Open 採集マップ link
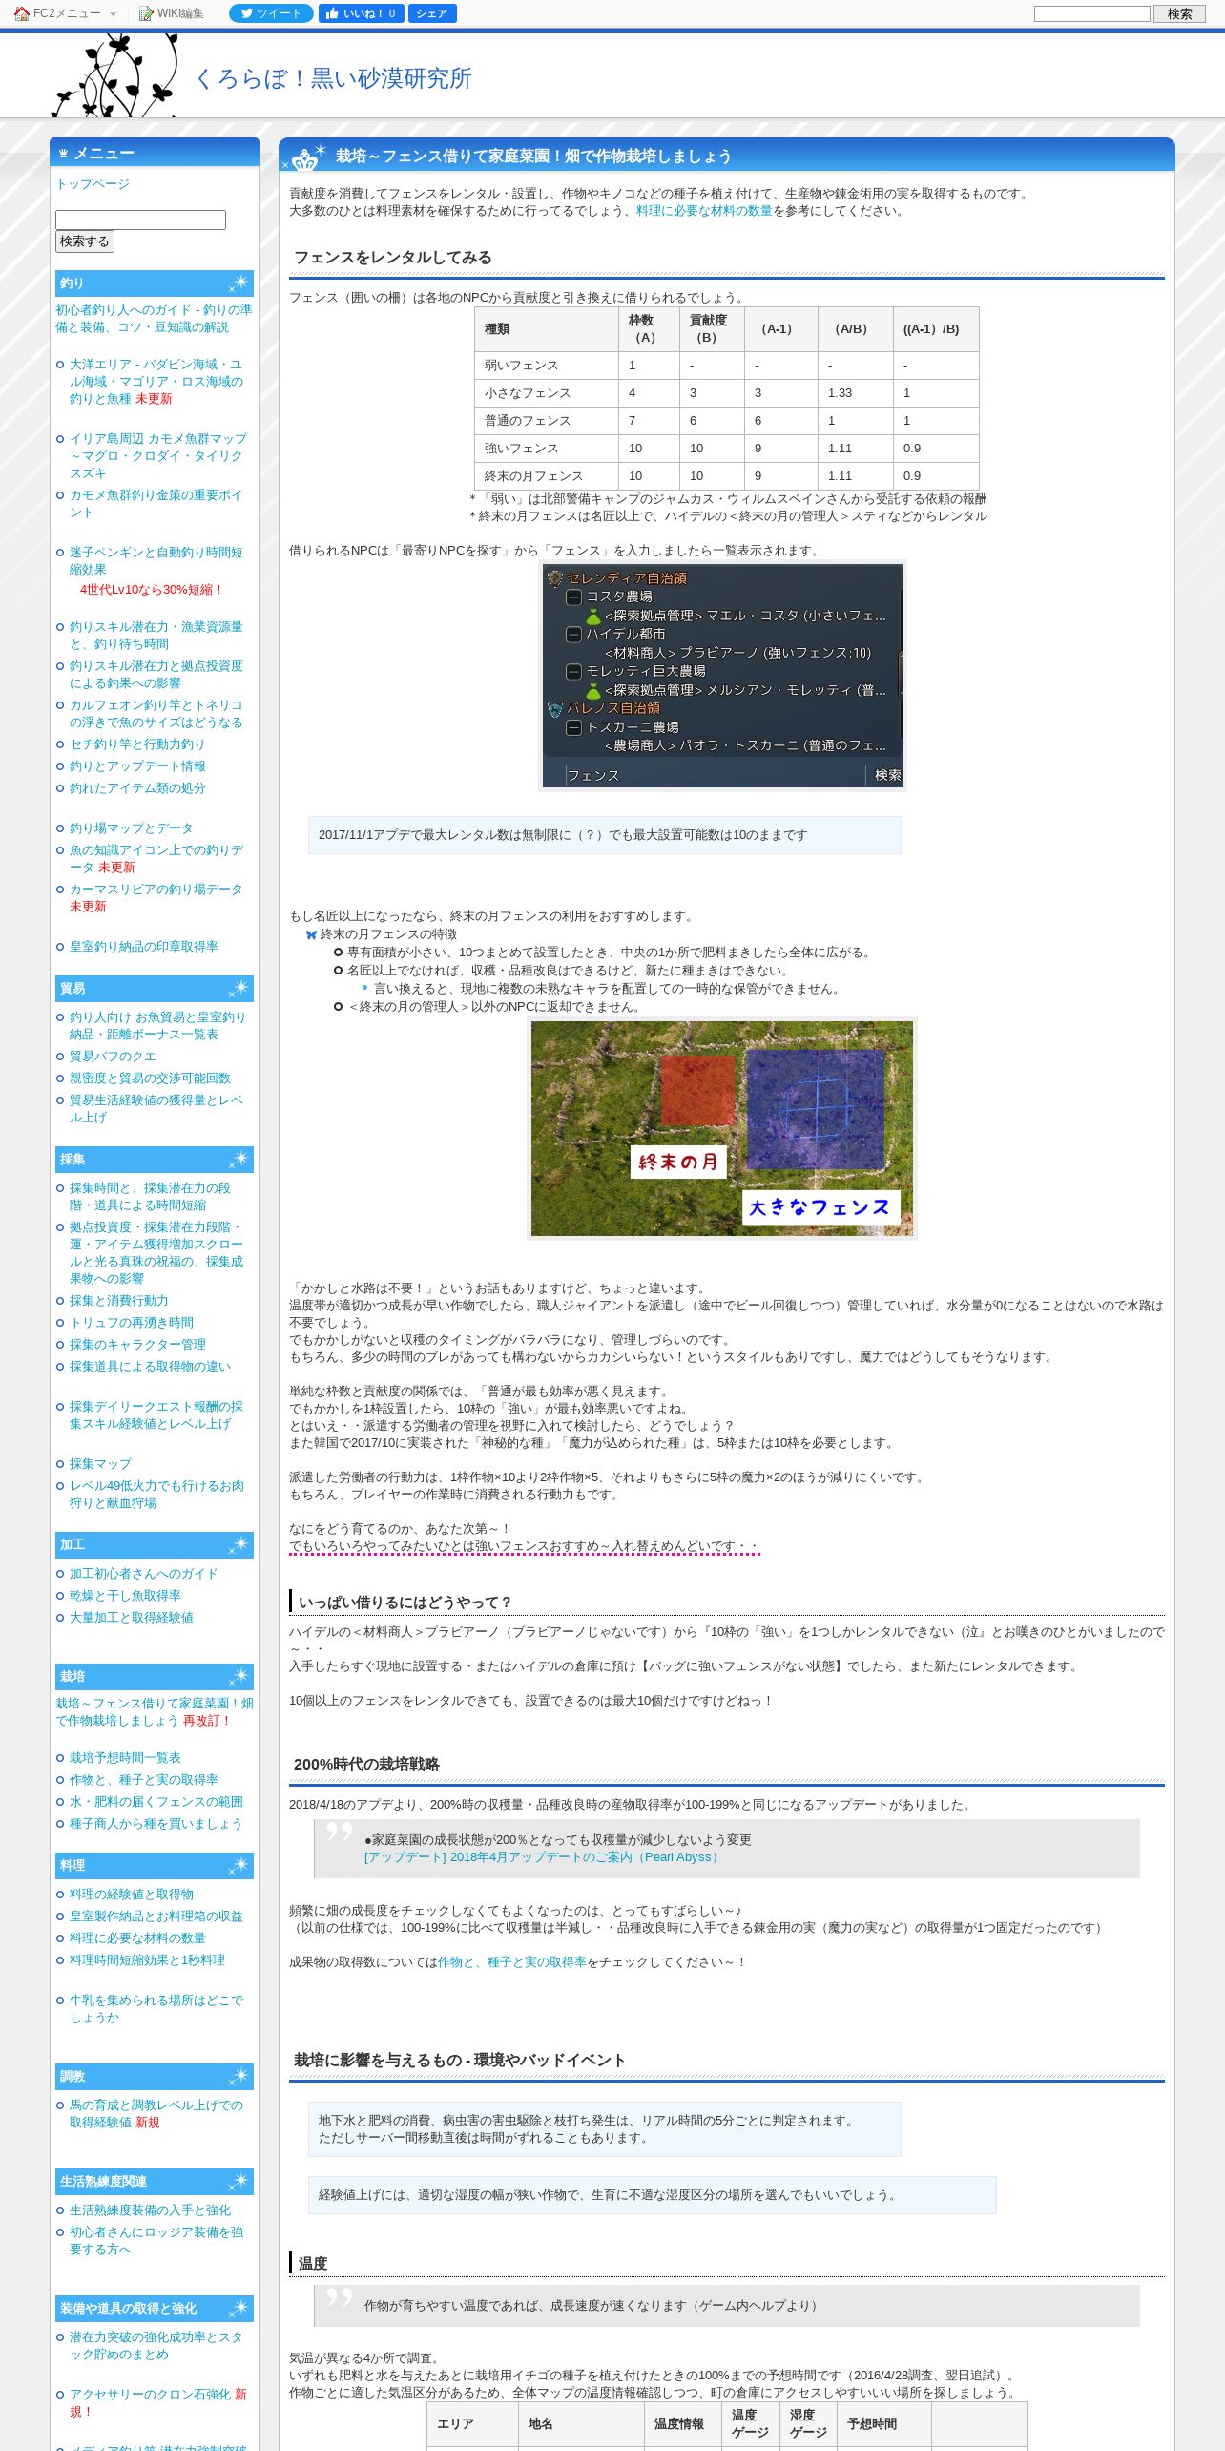The width and height of the screenshot is (1225, 2451). (x=100, y=1464)
